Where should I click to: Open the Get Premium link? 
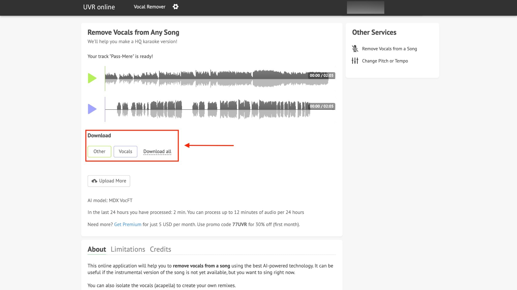click(128, 224)
